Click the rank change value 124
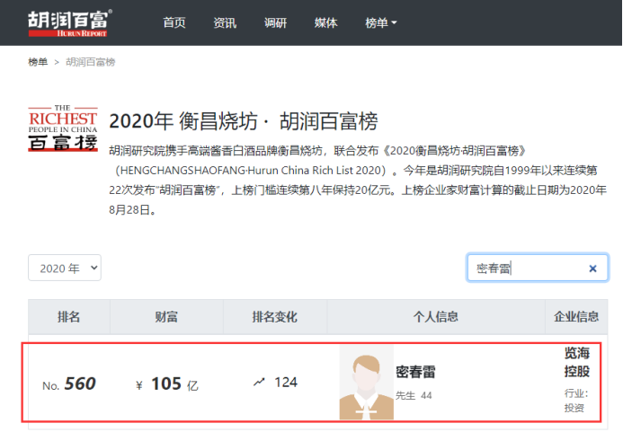 286,383
